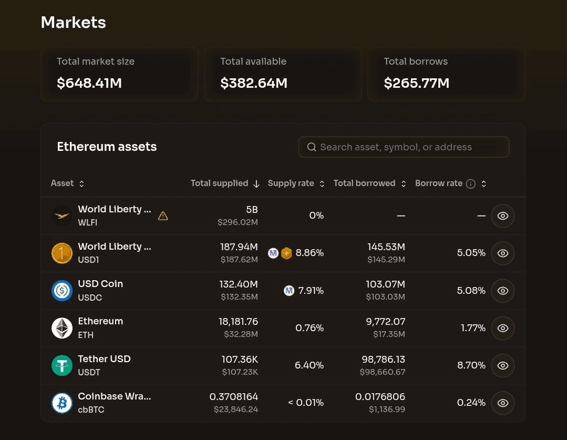Click the M reward badge in USD1 row
567x440 pixels.
click(273, 253)
